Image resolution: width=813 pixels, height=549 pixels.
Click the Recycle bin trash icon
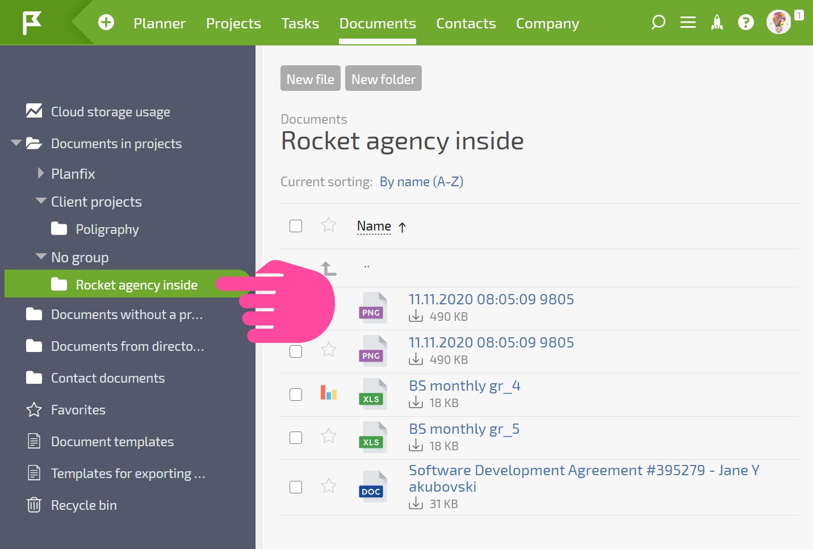pyautogui.click(x=34, y=505)
